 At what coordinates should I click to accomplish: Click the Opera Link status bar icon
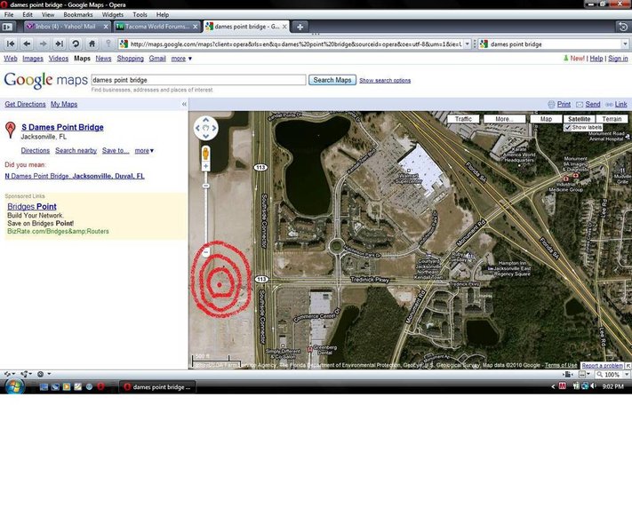[x=10, y=374]
